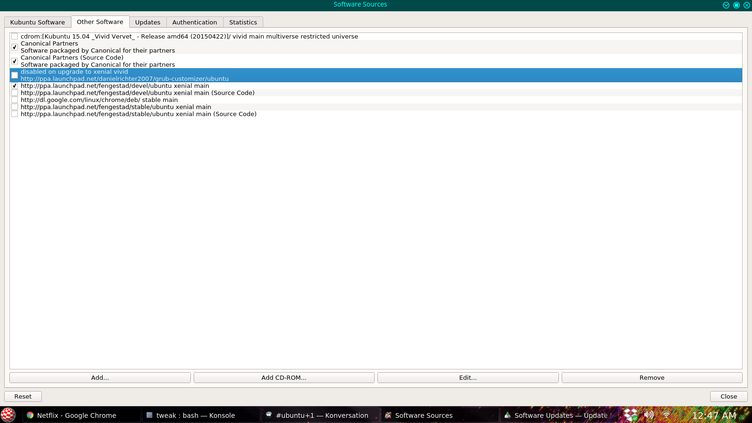Toggle the cdrom Kubuntu 15.04 source checkbox

click(15, 36)
